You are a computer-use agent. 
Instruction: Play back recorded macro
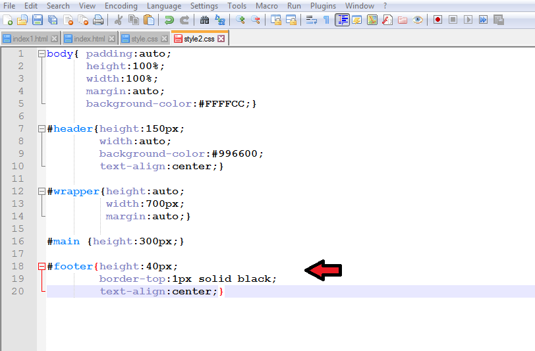[x=468, y=20]
